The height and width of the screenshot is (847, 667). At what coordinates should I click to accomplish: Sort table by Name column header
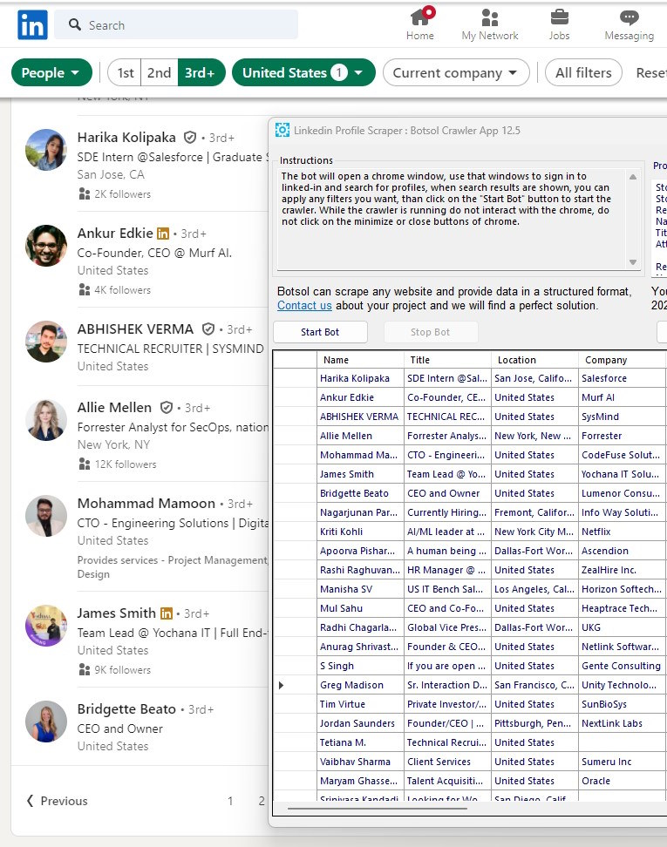(360, 360)
